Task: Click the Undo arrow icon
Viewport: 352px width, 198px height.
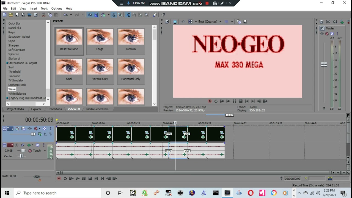Action: click(65, 15)
